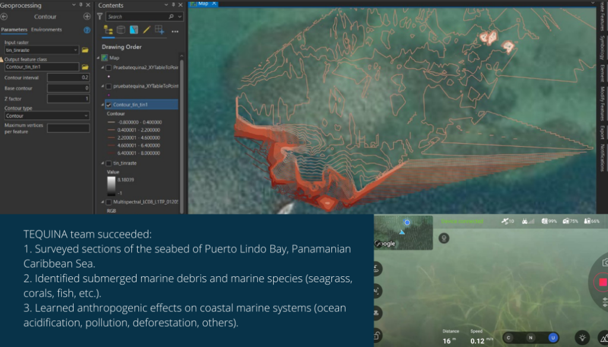The width and height of the screenshot is (608, 347).
Task: Select List By Editing pencil icon
Action: pos(147,30)
